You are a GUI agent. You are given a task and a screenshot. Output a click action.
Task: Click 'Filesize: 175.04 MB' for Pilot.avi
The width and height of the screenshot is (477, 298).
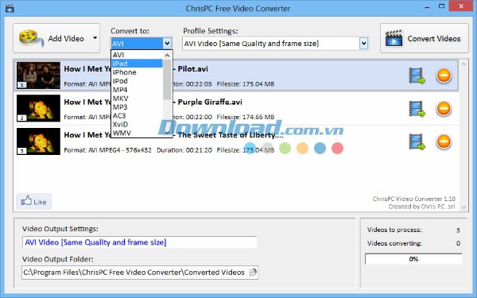[246, 84]
